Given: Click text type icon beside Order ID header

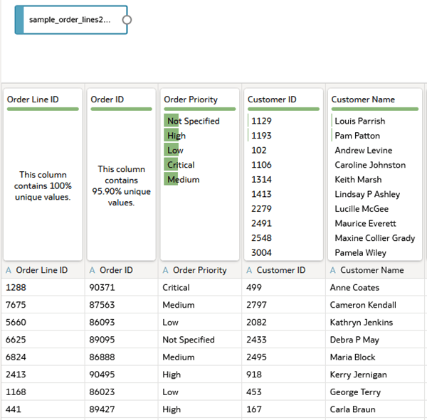Looking at the screenshot, I should pos(93,270).
